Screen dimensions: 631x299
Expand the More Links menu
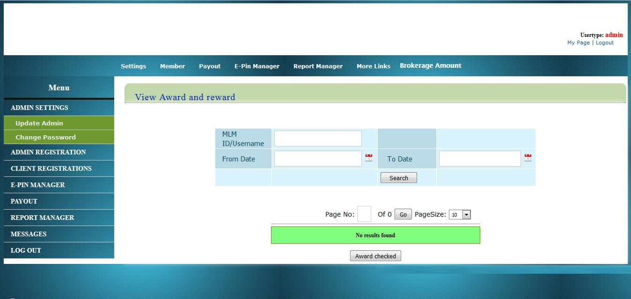[x=374, y=66]
